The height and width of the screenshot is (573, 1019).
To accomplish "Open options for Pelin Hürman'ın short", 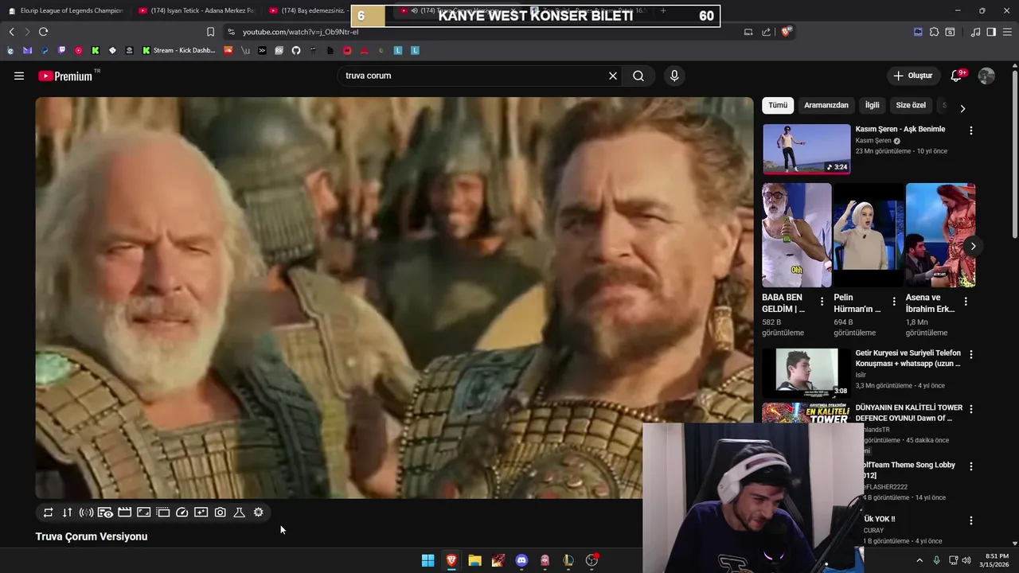I will pos(894,302).
